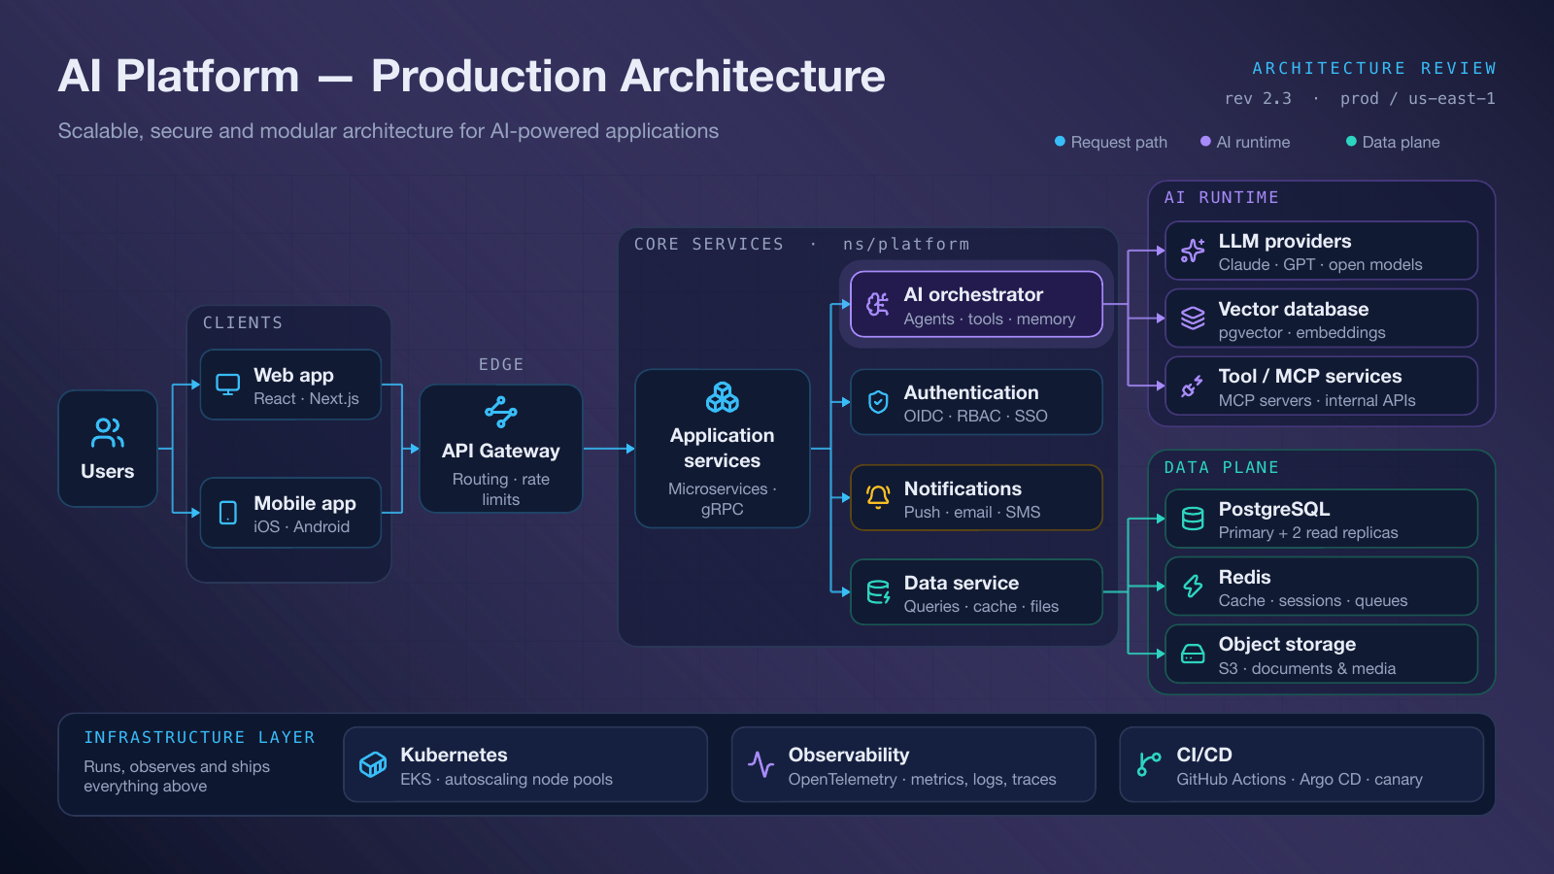Image resolution: width=1554 pixels, height=874 pixels.
Task: Click the 'Claude · GPT · open models' subtitle
Action: [1321, 264]
